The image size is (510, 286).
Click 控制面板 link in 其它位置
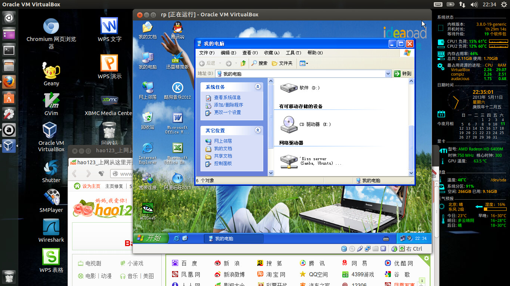pos(223,163)
